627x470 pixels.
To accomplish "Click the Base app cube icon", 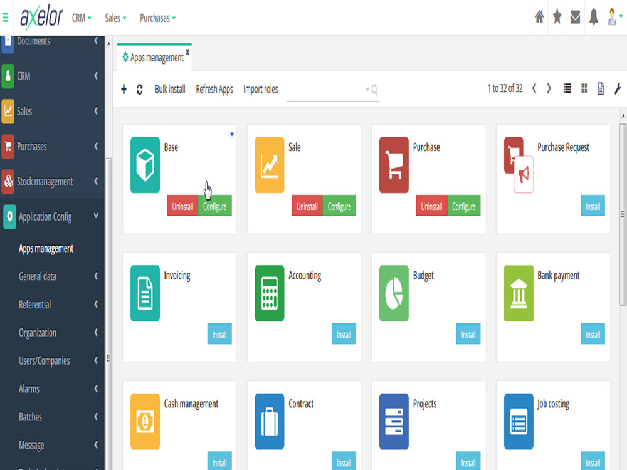I will (145, 165).
